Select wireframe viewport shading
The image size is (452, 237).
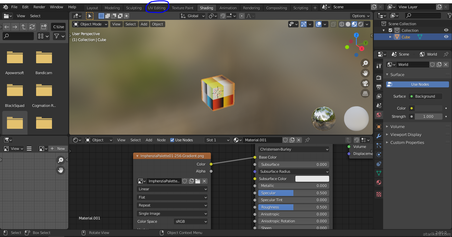click(342, 24)
